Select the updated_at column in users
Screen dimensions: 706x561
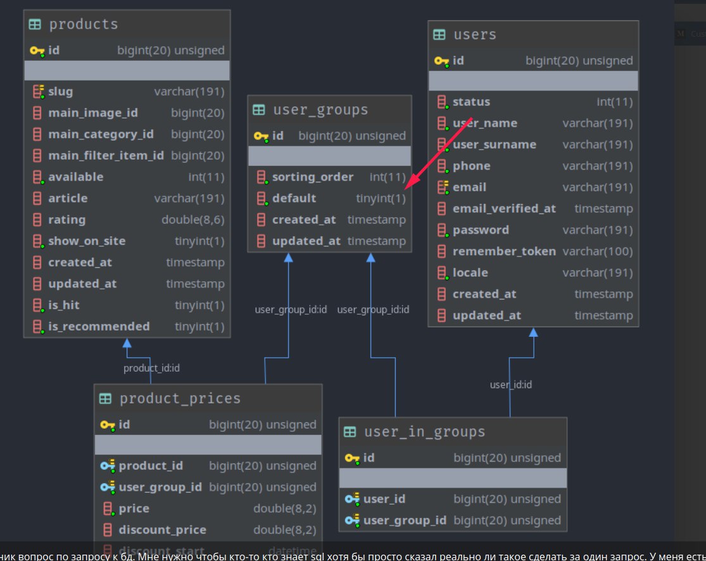click(x=533, y=315)
